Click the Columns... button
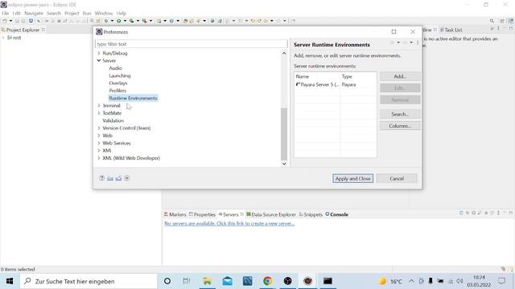Image resolution: width=515 pixels, height=289 pixels. pyautogui.click(x=400, y=126)
